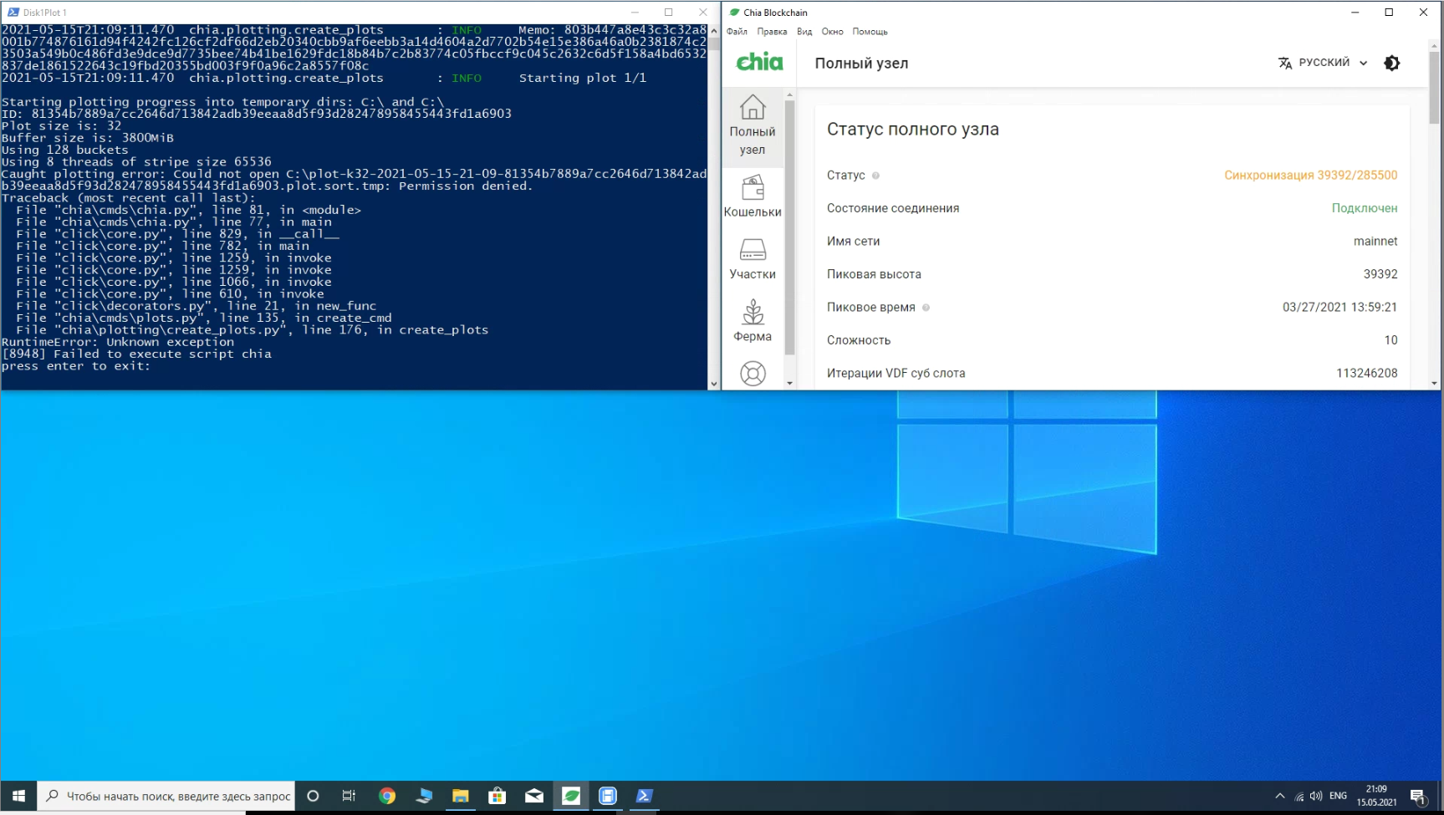Open the Файл menu
This screenshot has height=815, width=1444.
pyautogui.click(x=737, y=32)
